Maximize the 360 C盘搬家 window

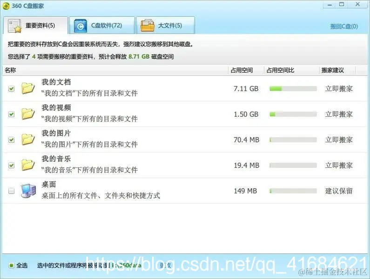point(342,4)
